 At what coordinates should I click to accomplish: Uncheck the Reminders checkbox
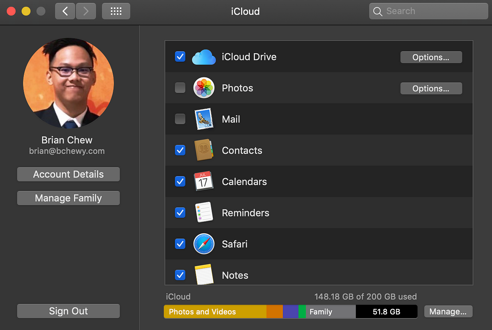[x=180, y=212]
